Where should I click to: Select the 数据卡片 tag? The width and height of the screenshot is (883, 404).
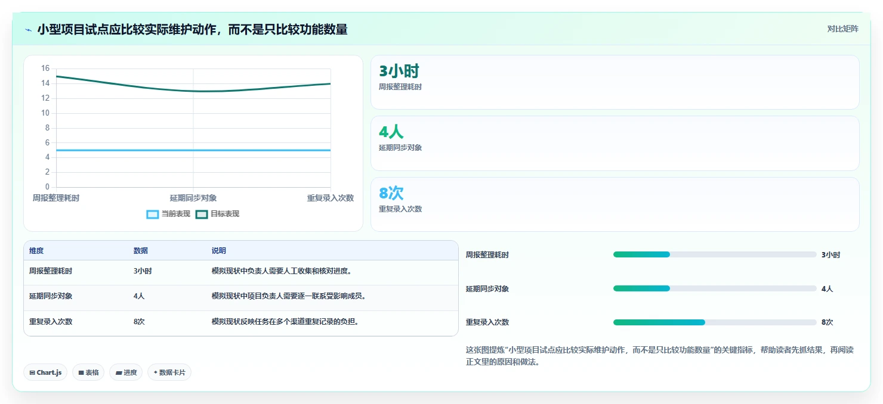tap(169, 372)
